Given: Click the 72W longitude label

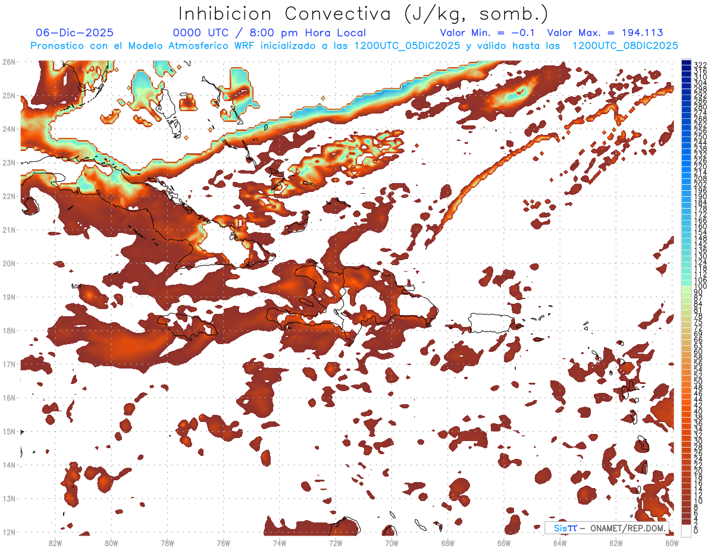Looking at the screenshot, I should (x=336, y=543).
